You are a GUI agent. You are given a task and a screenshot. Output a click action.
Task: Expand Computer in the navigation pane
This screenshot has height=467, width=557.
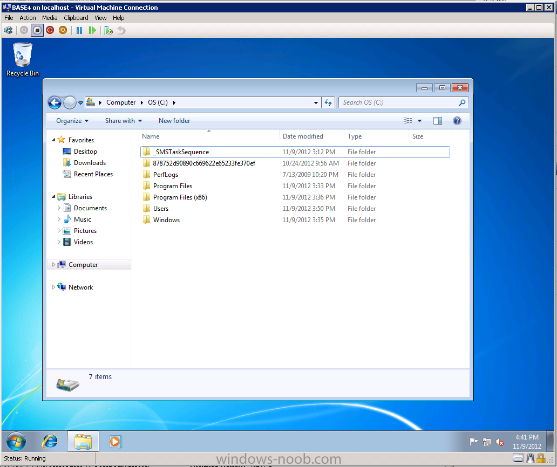click(53, 265)
